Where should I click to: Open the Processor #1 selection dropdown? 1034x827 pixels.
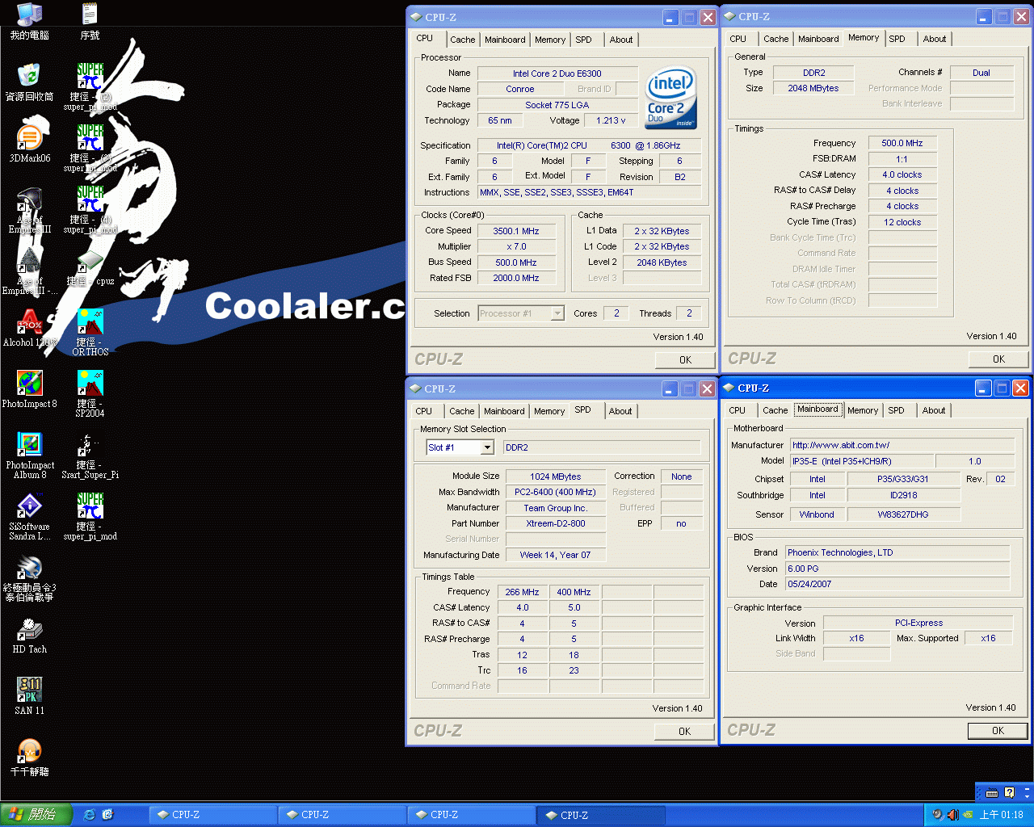click(557, 313)
